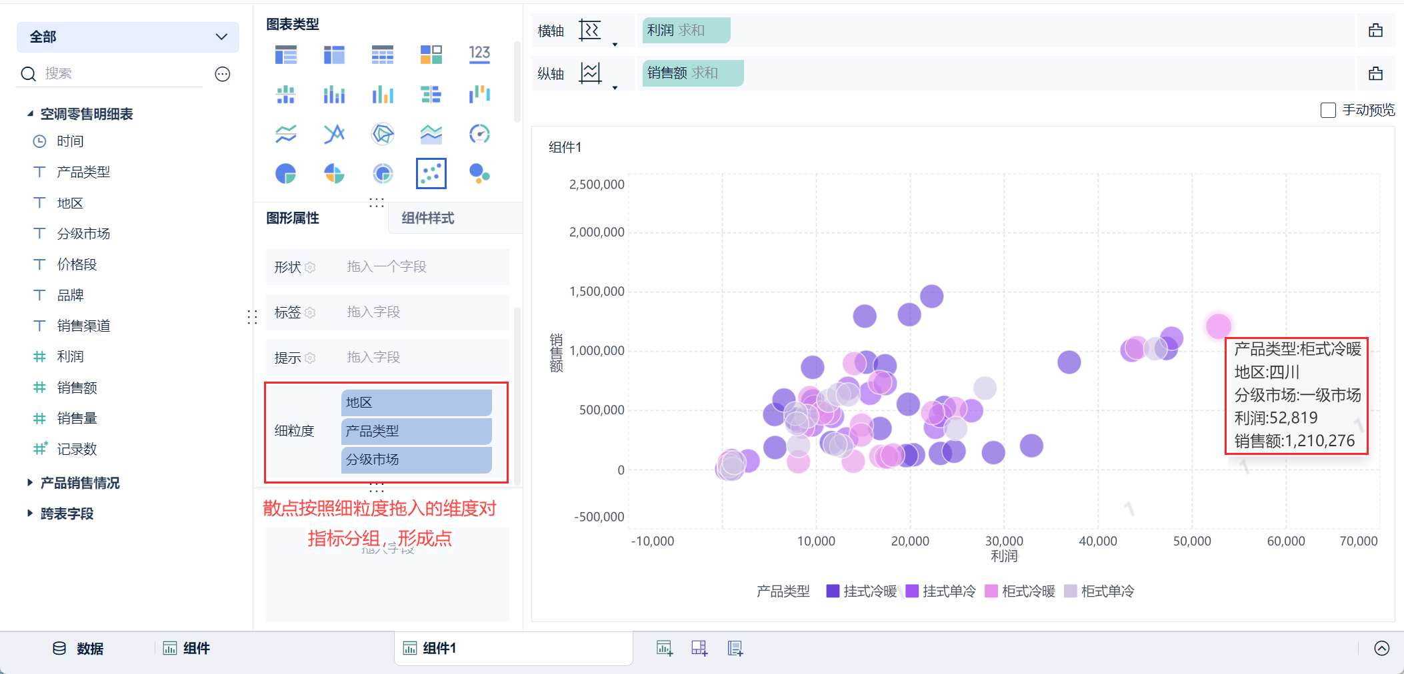Click the add-dashboard icon in bottom bar
The image size is (1404, 674).
click(699, 648)
